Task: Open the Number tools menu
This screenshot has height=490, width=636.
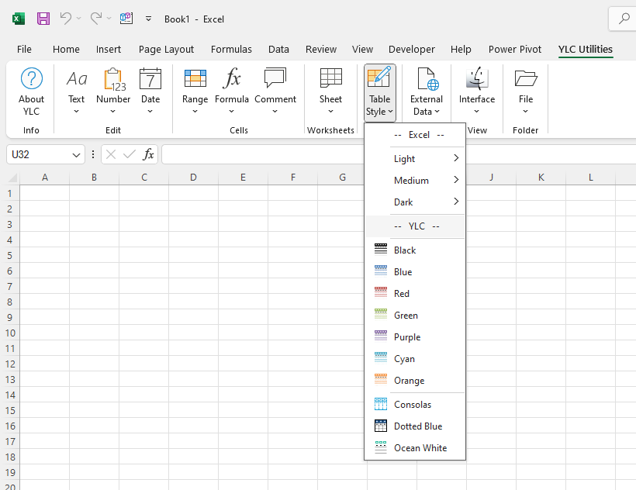Action: [x=113, y=91]
